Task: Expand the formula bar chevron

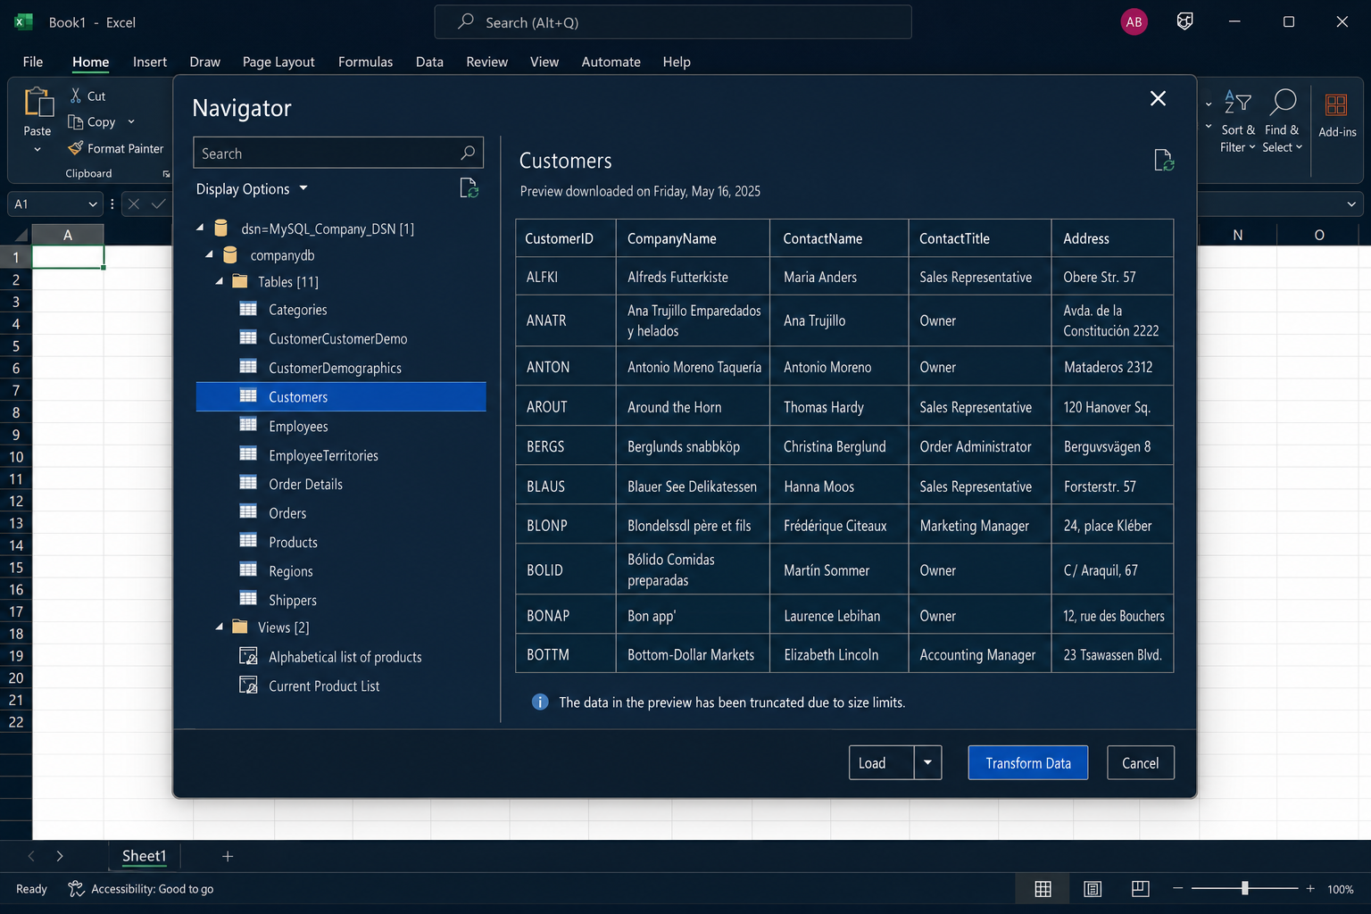Action: pyautogui.click(x=1351, y=204)
